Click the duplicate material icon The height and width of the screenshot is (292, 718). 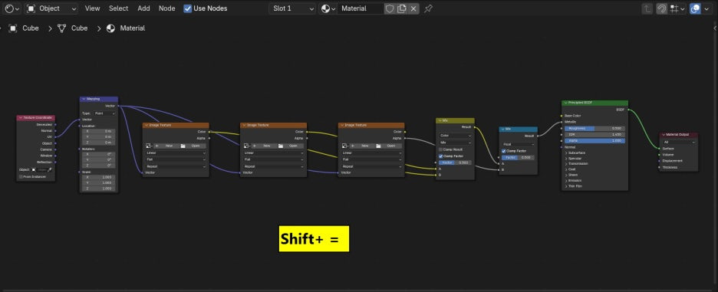pyautogui.click(x=402, y=8)
